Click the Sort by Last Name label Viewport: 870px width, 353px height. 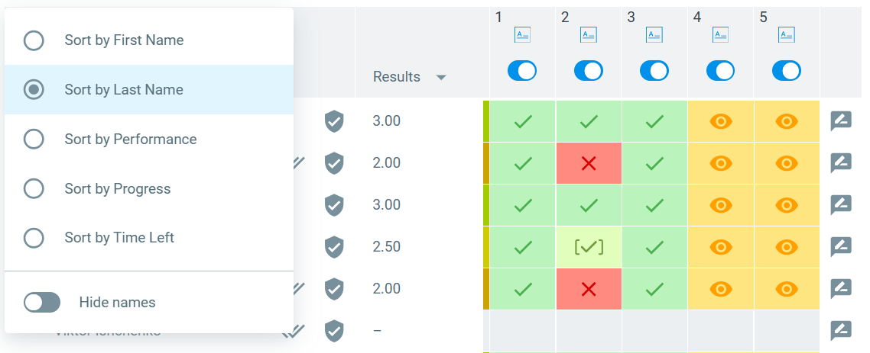tap(124, 90)
